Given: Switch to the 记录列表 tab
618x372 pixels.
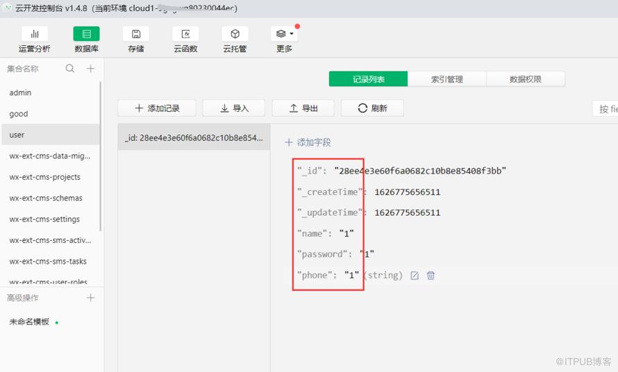Looking at the screenshot, I should [368, 79].
